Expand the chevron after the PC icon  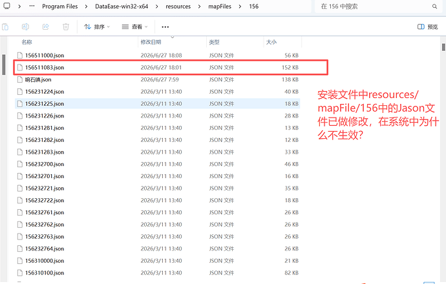pyautogui.click(x=19, y=6)
